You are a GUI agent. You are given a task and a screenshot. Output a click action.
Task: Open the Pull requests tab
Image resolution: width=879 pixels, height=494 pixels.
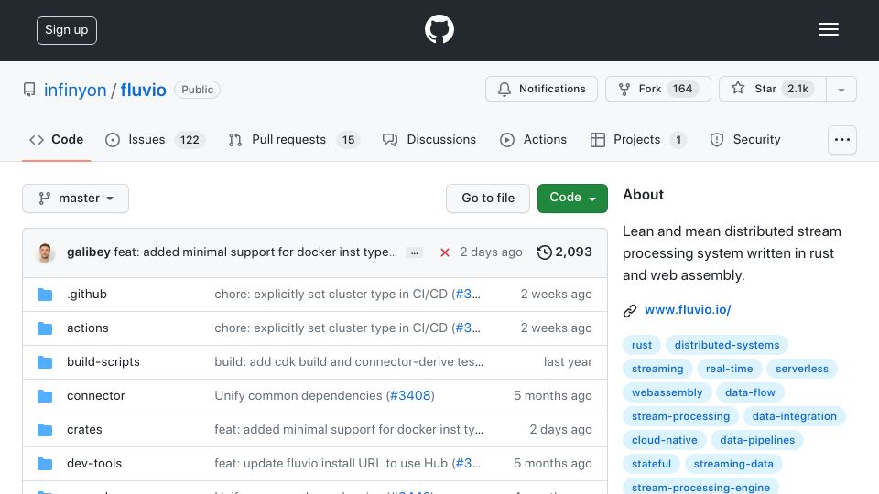(x=294, y=139)
